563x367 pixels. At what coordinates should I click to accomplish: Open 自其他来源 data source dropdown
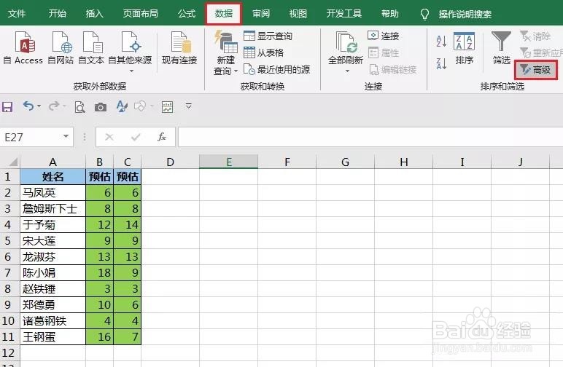coord(130,51)
